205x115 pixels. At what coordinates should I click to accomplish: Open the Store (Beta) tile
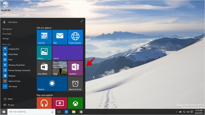point(44,68)
